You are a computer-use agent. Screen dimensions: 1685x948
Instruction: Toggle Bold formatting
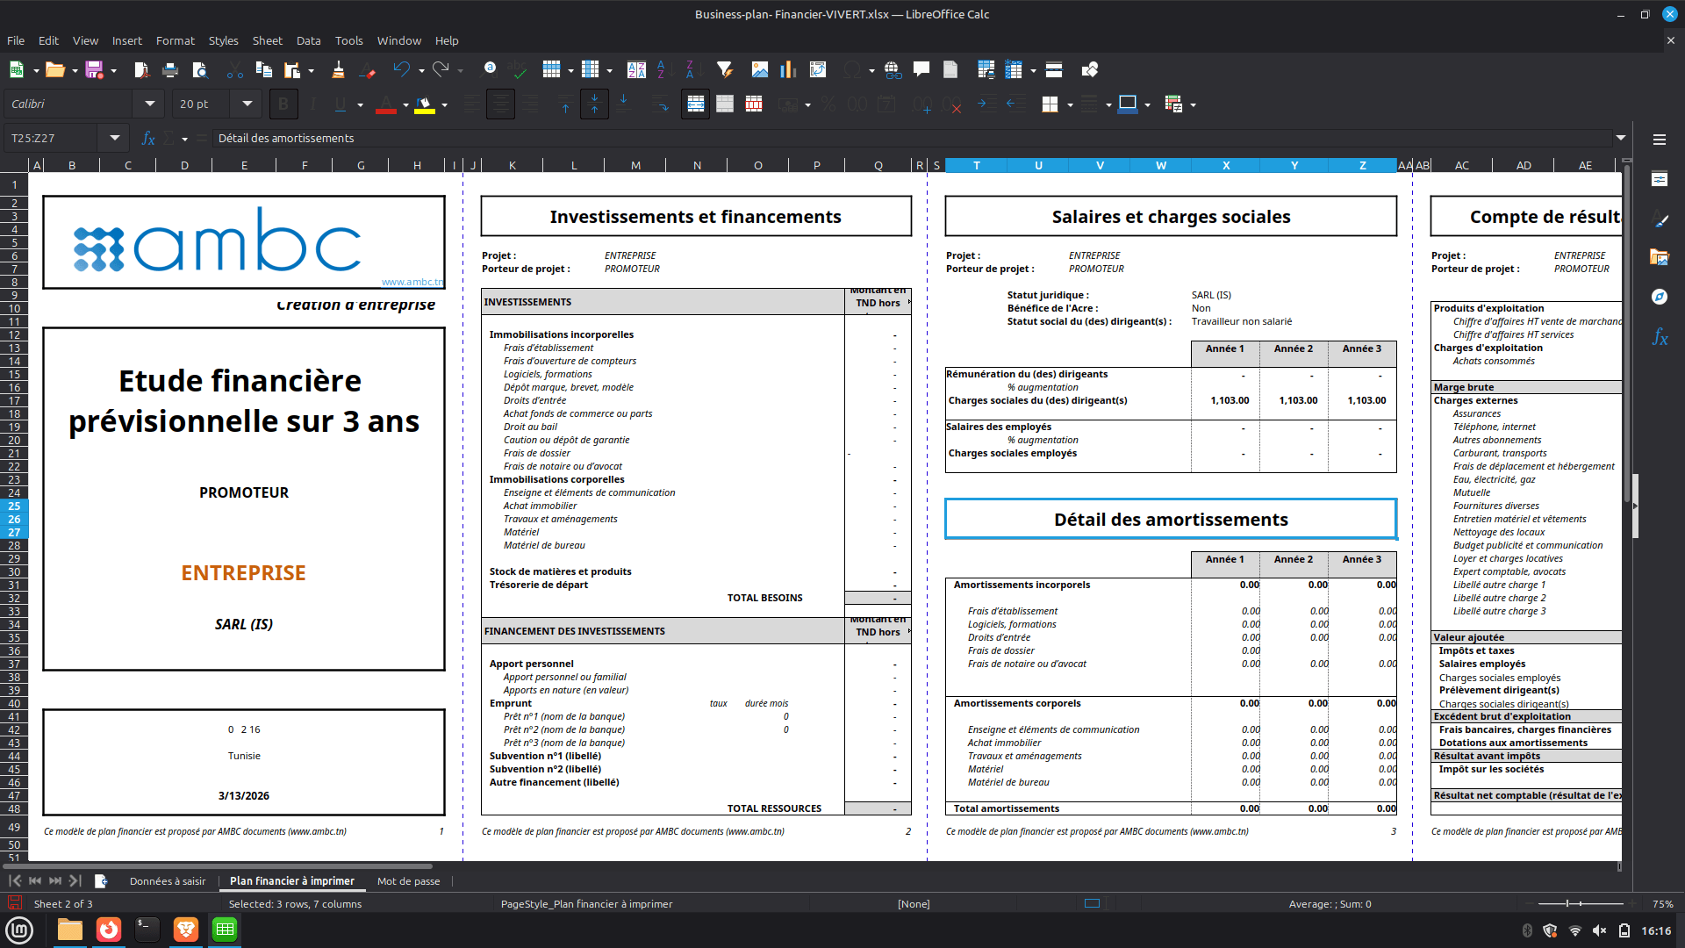[x=283, y=104]
